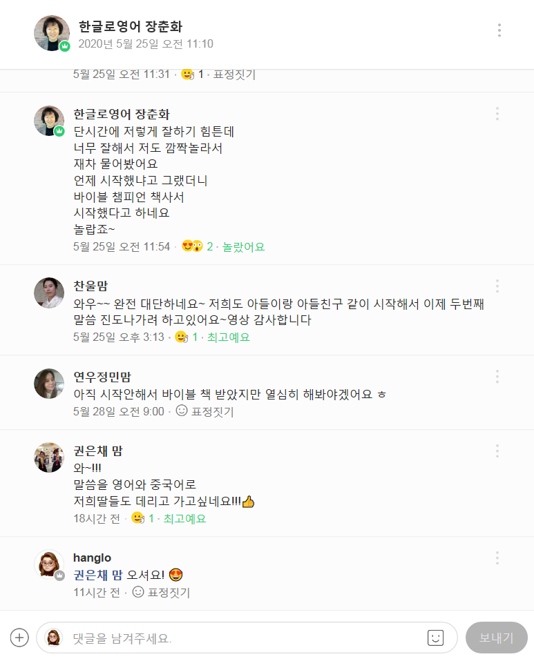Image resolution: width=534 pixels, height=661 pixels.
Task: Open post options three-dot menu at top
Action: click(x=499, y=30)
